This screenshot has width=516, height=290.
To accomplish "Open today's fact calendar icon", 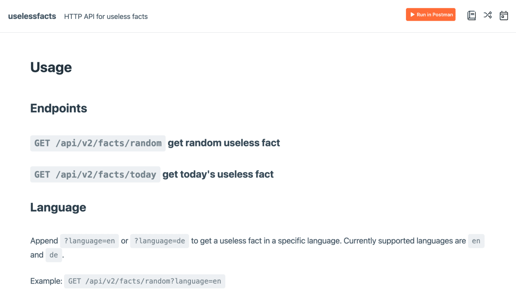I will (x=504, y=15).
